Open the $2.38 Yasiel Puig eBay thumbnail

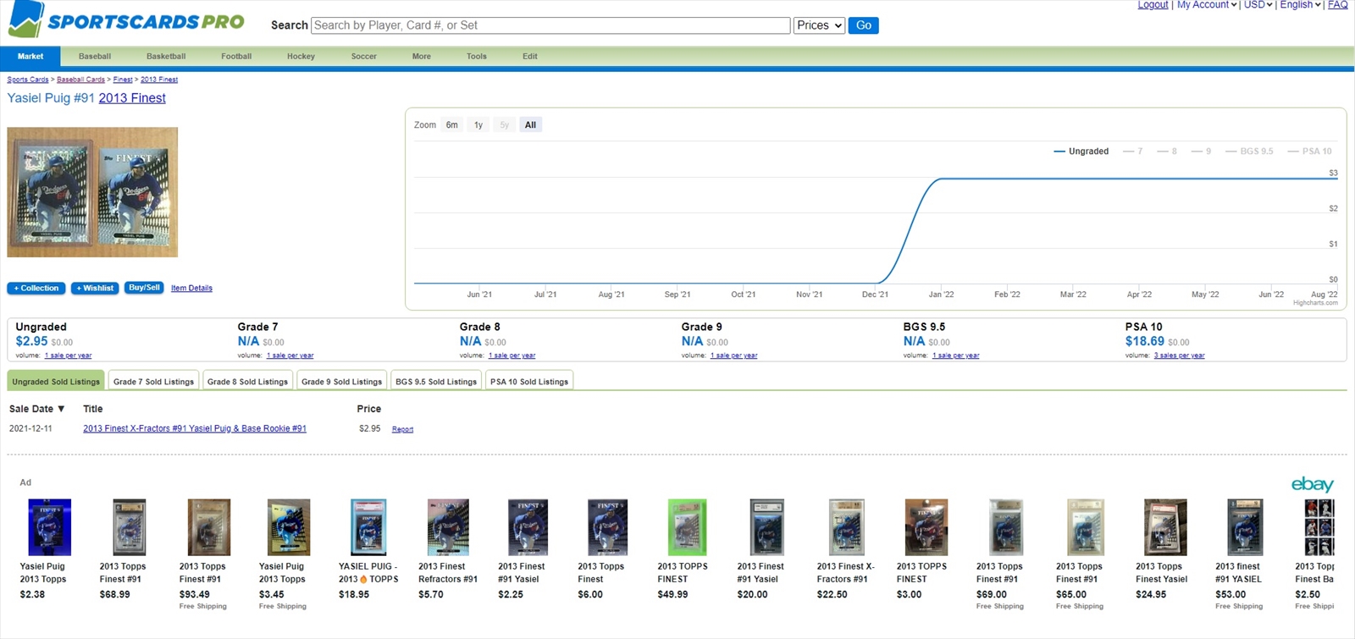click(x=50, y=527)
